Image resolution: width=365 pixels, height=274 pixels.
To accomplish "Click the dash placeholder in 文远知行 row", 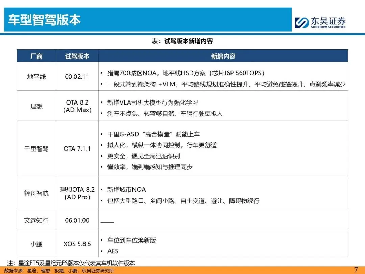I will 107,222.
